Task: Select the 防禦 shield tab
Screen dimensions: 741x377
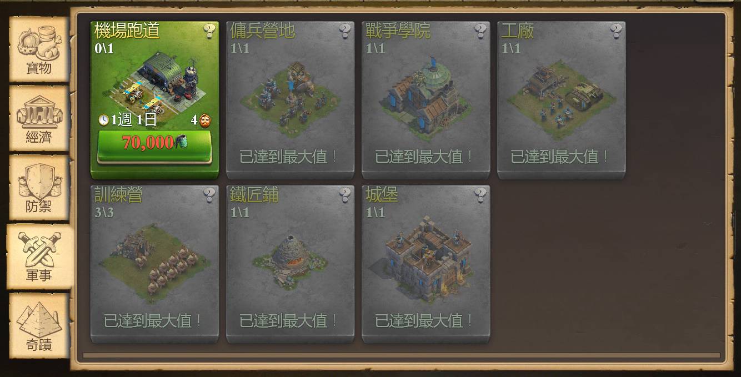Action: coord(39,188)
